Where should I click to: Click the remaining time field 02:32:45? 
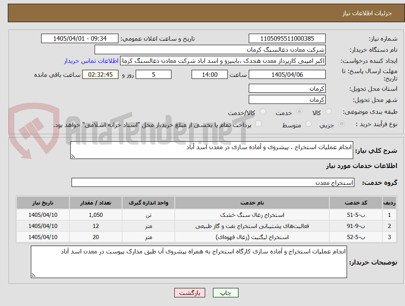tap(100, 75)
